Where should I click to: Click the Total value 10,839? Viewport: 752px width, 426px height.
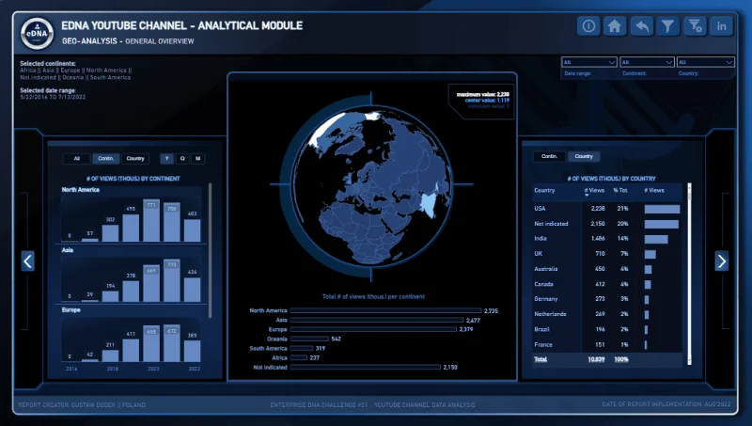click(x=596, y=360)
